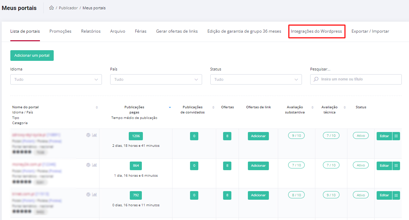Sort by Publicações de convidados arrows
Screen dimensions: 409x220
(213, 107)
